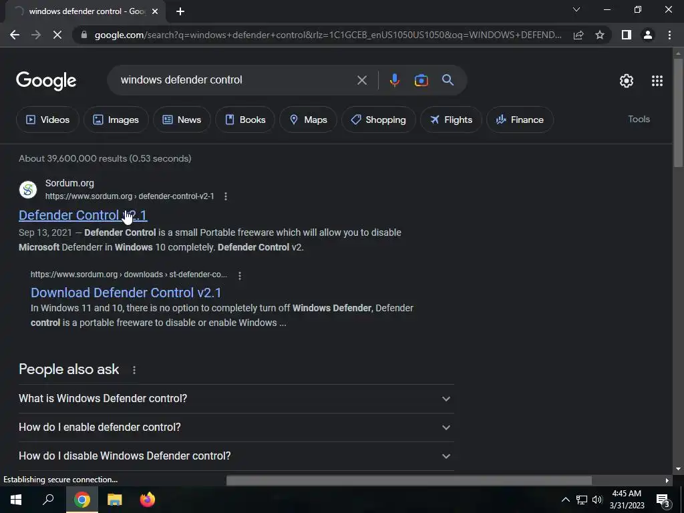The height and width of the screenshot is (513, 684).
Task: Click the share this page icon
Action: pos(578,35)
